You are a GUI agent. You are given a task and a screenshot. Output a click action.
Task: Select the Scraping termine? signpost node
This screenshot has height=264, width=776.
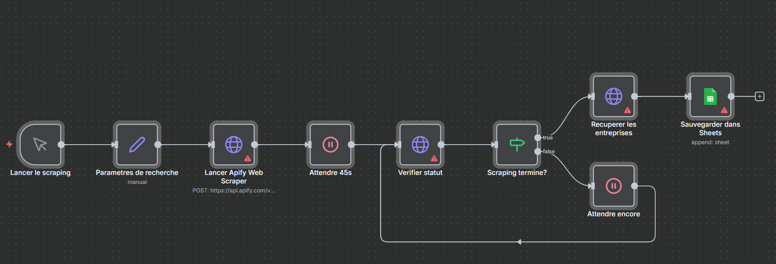tap(517, 144)
